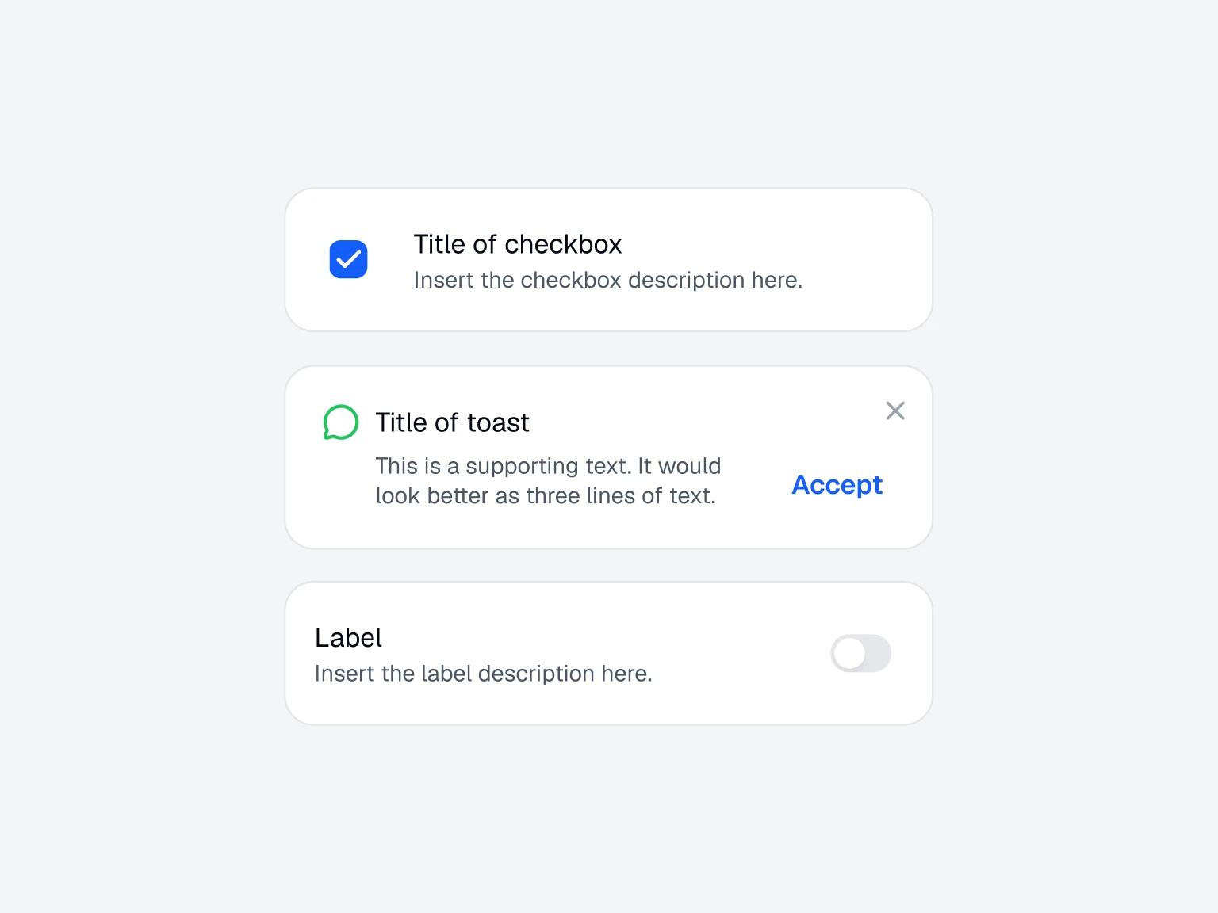Image resolution: width=1218 pixels, height=913 pixels.
Task: Click the Label heading text
Action: [x=347, y=637]
